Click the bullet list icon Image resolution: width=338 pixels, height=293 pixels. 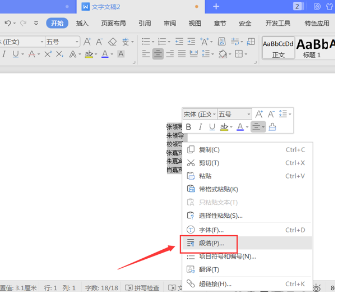click(146, 41)
